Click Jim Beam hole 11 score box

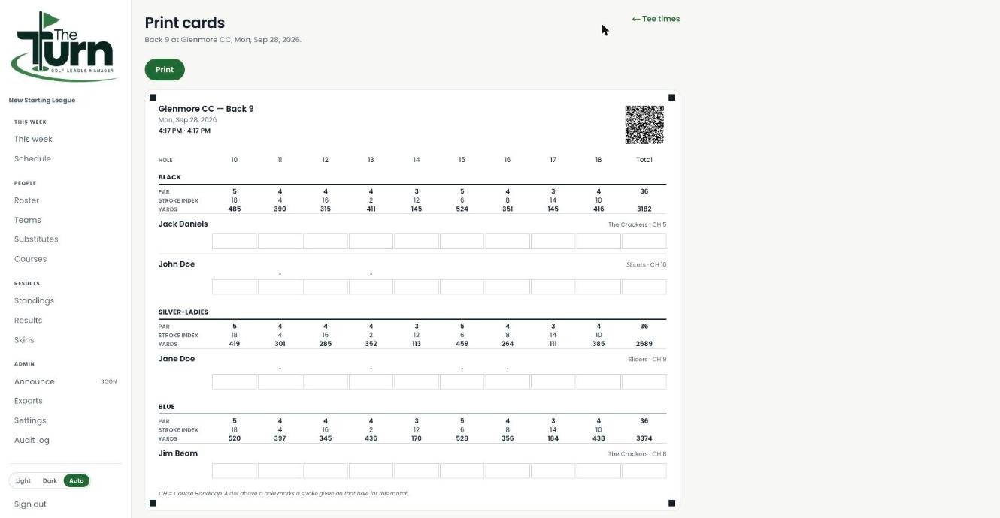click(280, 471)
